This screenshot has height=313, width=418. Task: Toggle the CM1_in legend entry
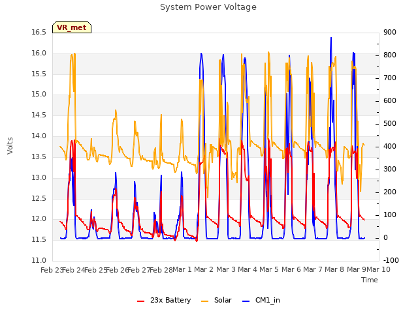[x=261, y=300]
